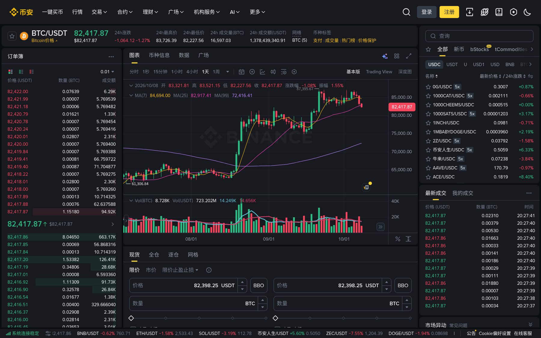Click the download app icon
Image resolution: width=541 pixels, height=338 pixels.
pos(469,12)
